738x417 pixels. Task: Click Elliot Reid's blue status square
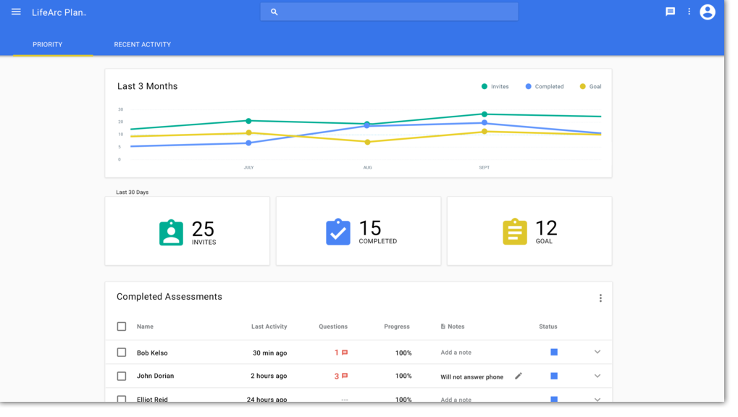click(554, 399)
